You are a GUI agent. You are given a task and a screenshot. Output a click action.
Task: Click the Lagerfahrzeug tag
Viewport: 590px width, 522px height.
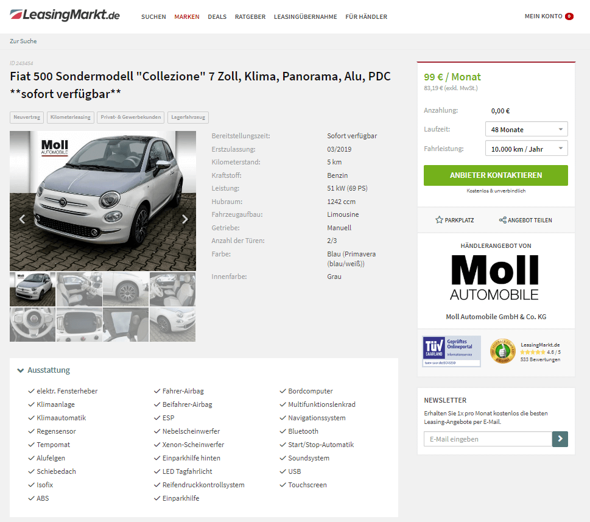click(x=188, y=117)
